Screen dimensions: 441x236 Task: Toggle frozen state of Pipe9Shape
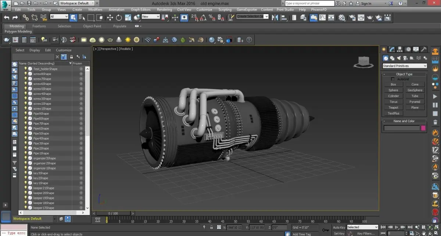[81, 114]
